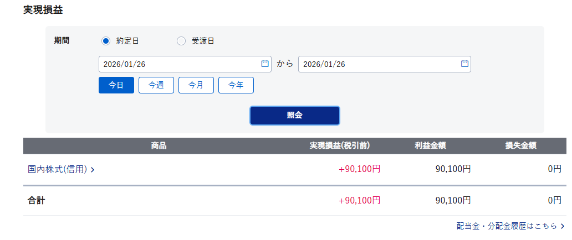Viewport: 572px width, 240px height.
Task: Open the 国内株式(信用) details link
Action: 58,170
